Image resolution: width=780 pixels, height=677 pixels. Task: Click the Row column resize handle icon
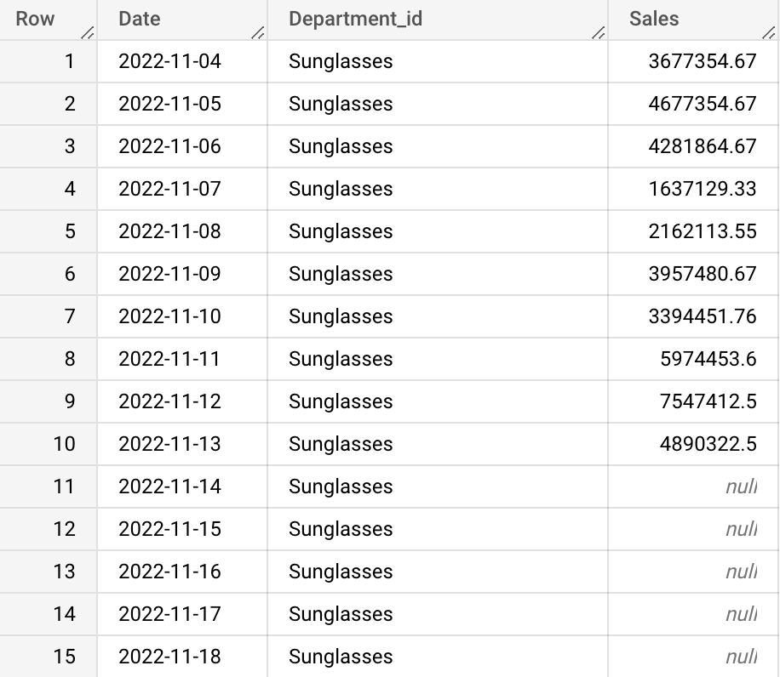point(89,34)
